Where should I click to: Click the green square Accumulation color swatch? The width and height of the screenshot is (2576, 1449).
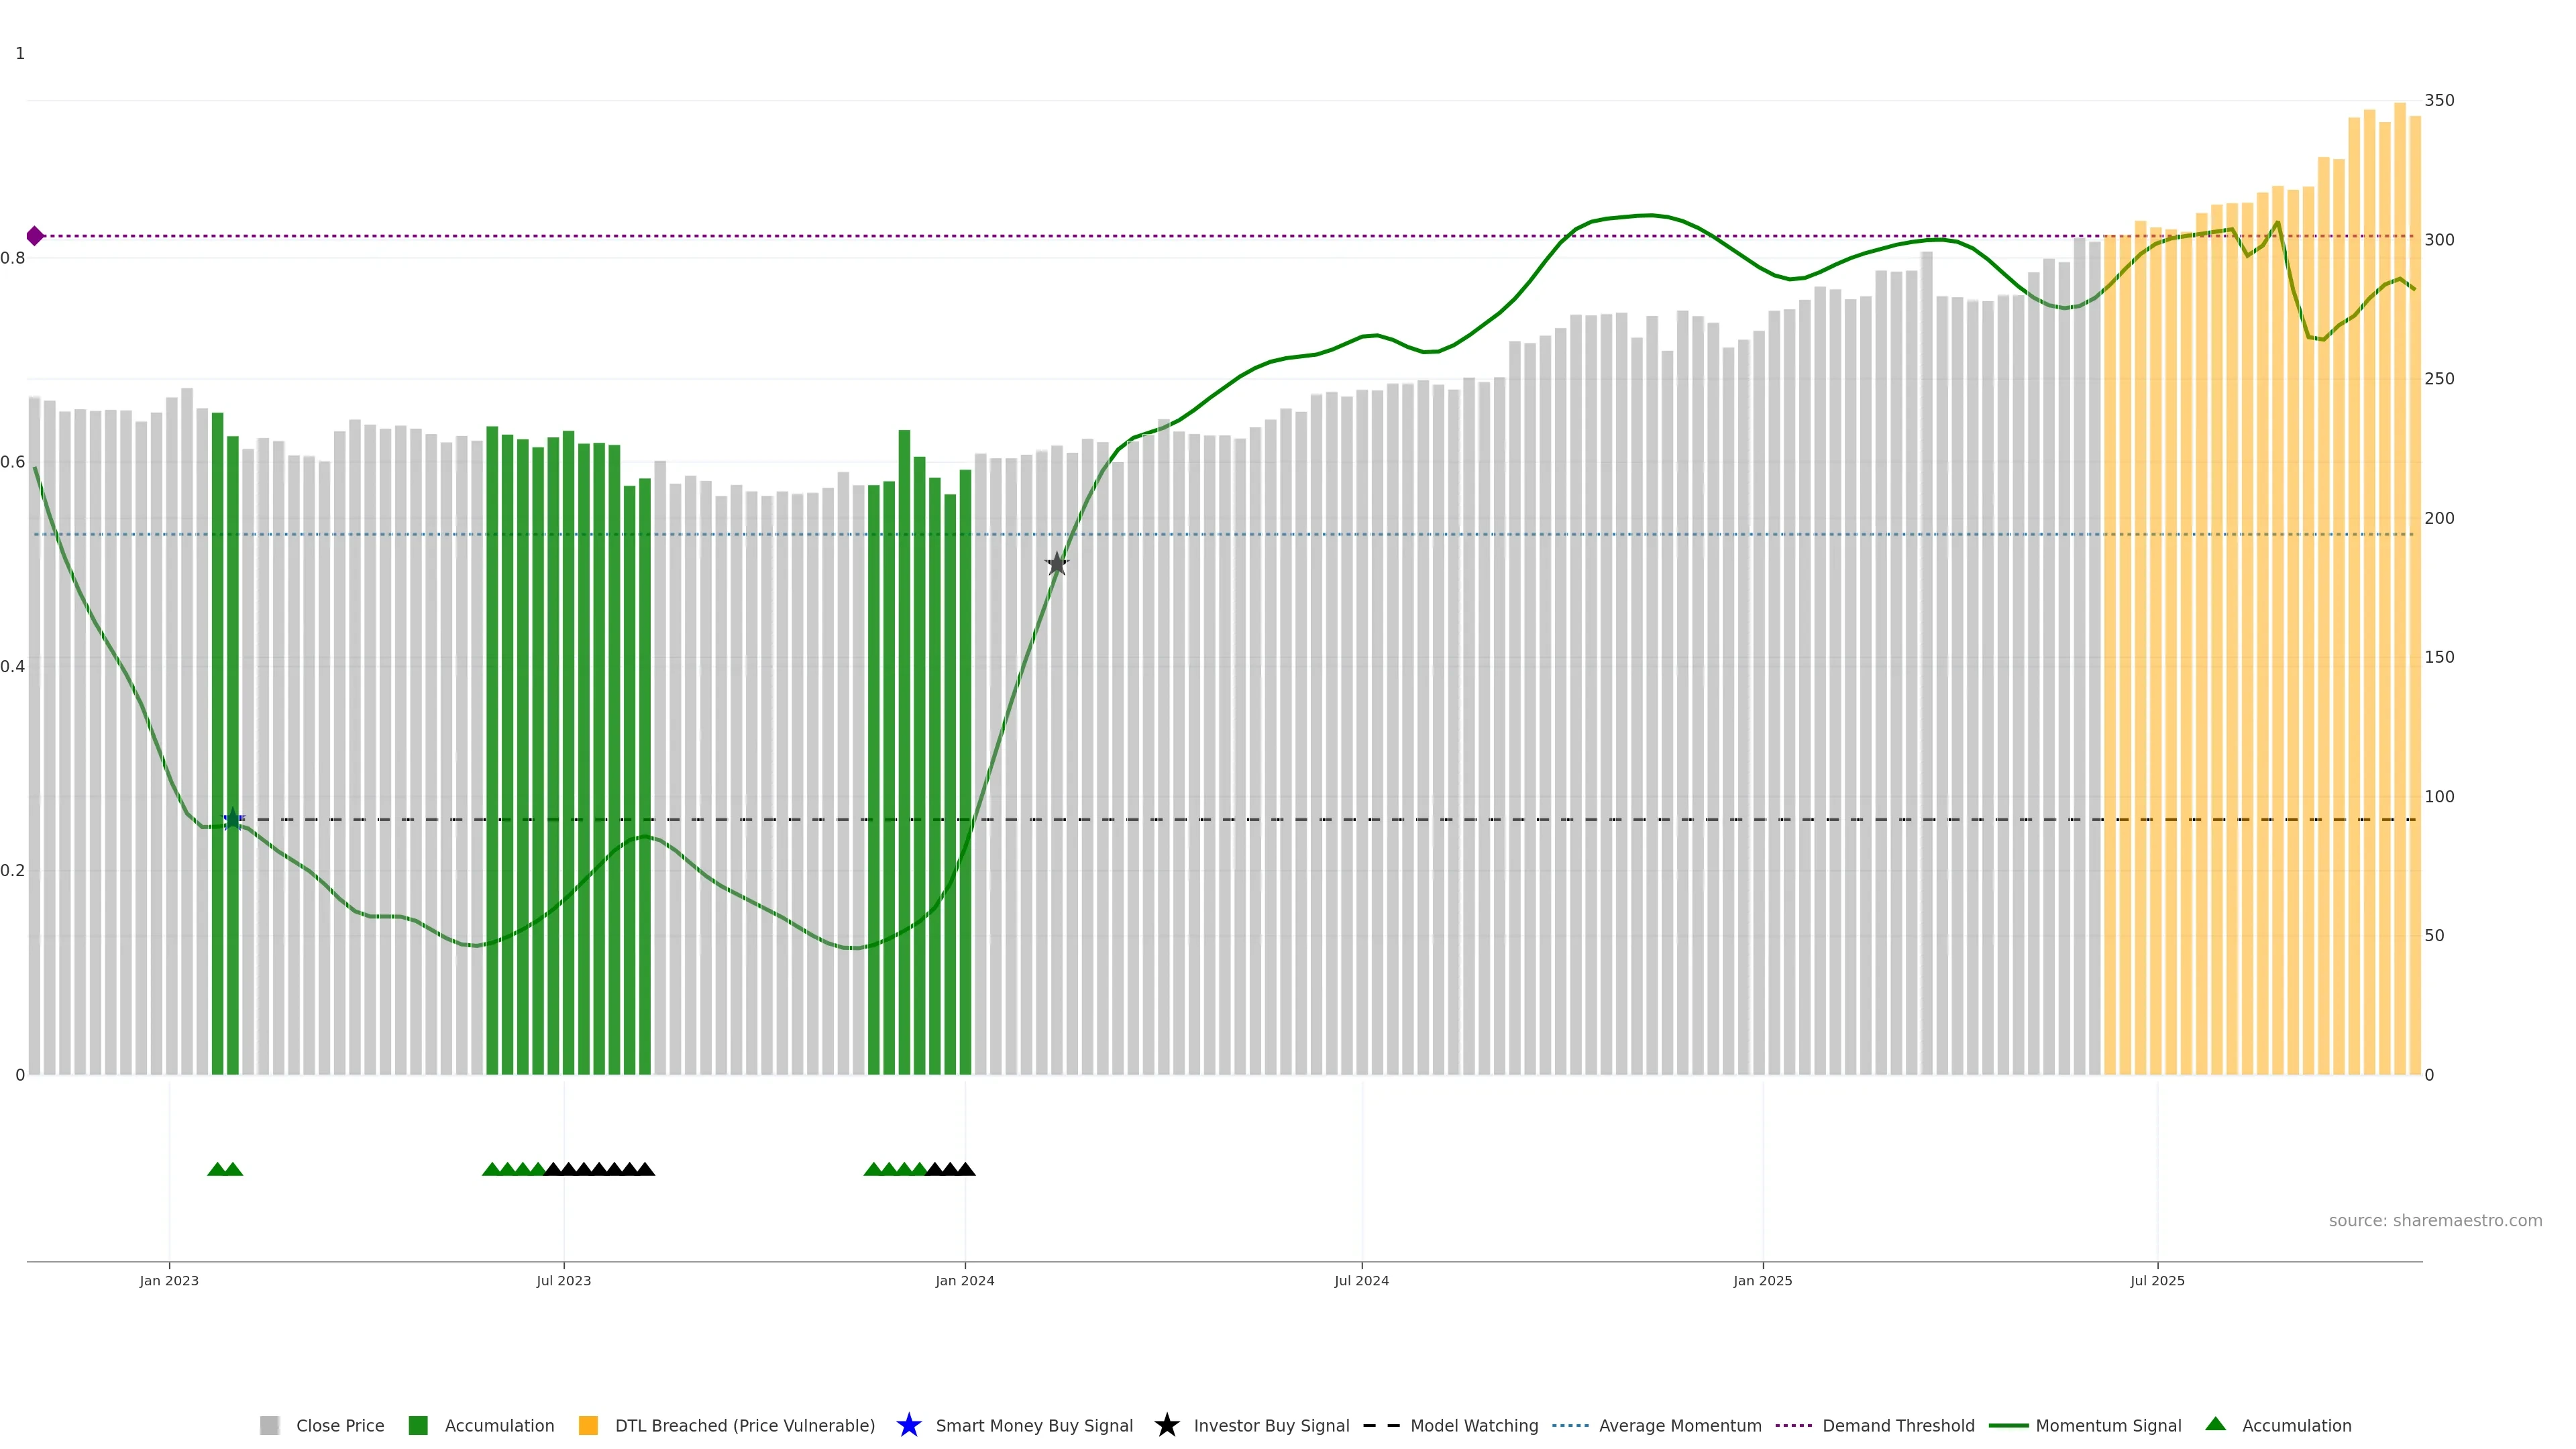click(418, 1425)
